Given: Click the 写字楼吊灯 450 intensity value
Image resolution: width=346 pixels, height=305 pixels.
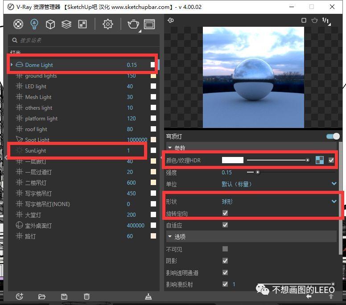Looking at the screenshot, I should 131,194.
